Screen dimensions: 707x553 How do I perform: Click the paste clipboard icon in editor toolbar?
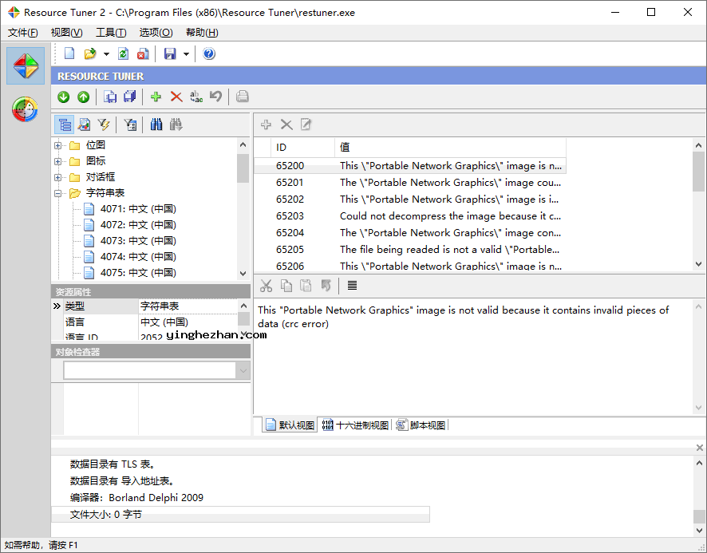tap(306, 286)
